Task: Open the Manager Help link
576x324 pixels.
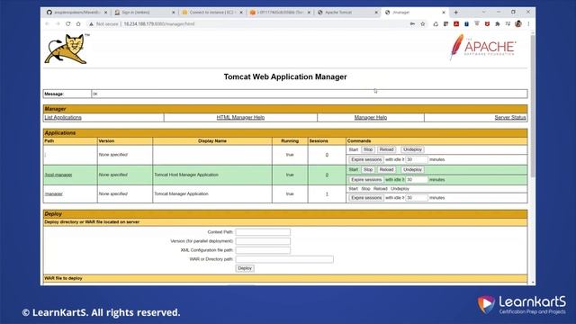Action: point(370,118)
